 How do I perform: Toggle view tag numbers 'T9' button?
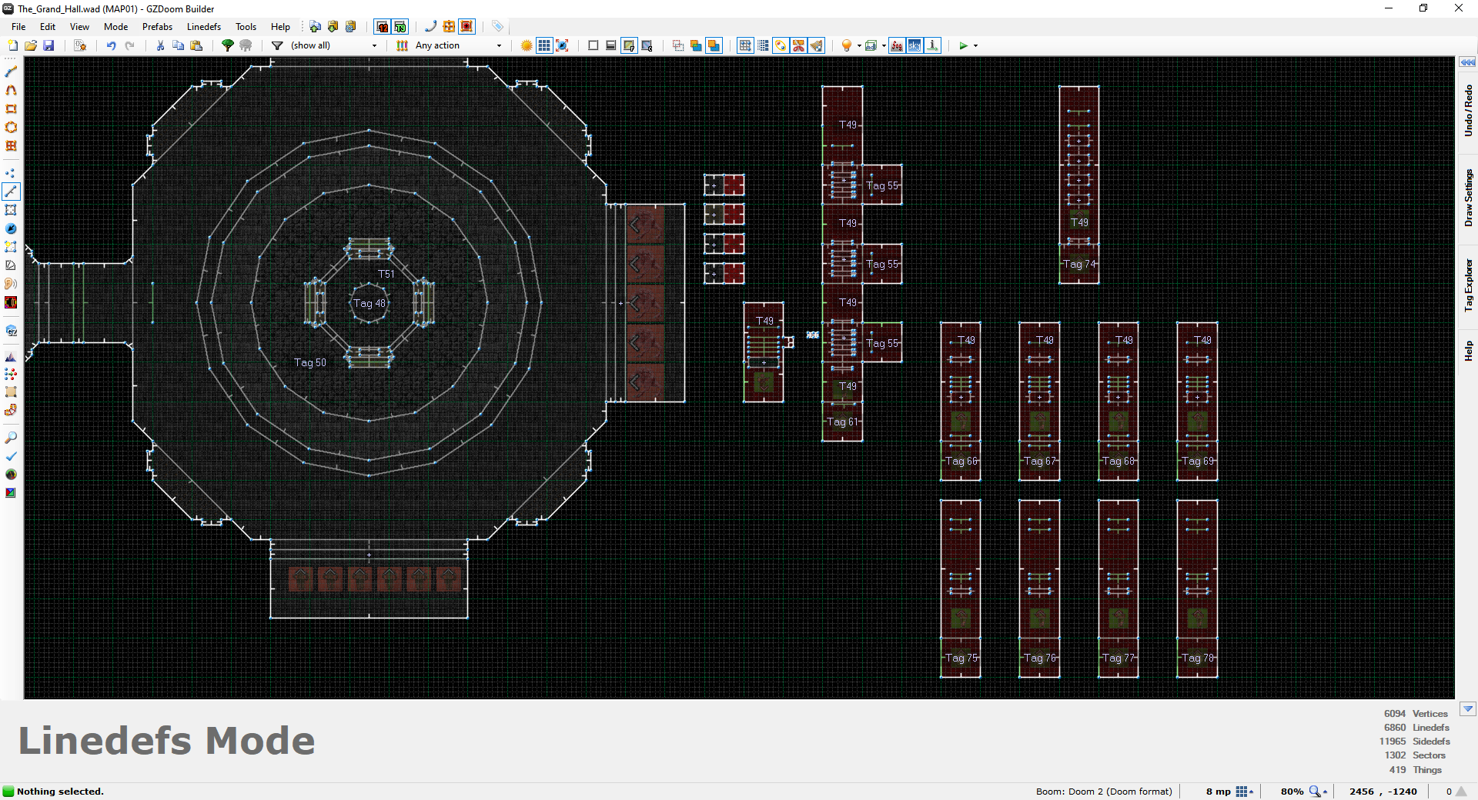click(x=400, y=26)
